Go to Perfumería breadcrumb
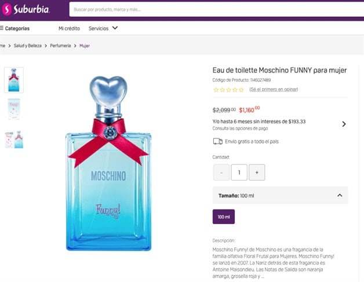Image resolution: width=364 pixels, height=282 pixels. [60, 45]
